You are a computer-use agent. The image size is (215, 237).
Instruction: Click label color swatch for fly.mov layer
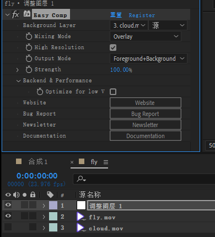click(x=53, y=216)
